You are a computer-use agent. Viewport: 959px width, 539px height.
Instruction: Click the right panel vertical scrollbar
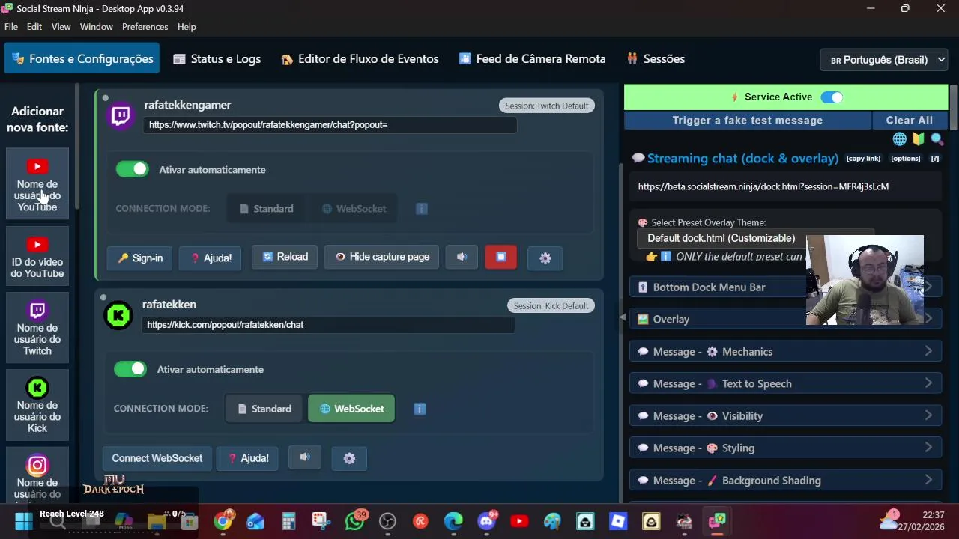(x=954, y=106)
